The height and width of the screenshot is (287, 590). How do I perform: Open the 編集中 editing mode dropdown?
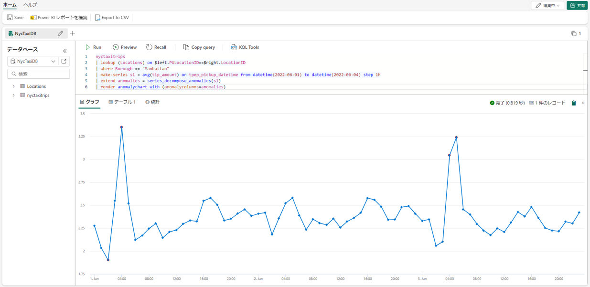547,6
